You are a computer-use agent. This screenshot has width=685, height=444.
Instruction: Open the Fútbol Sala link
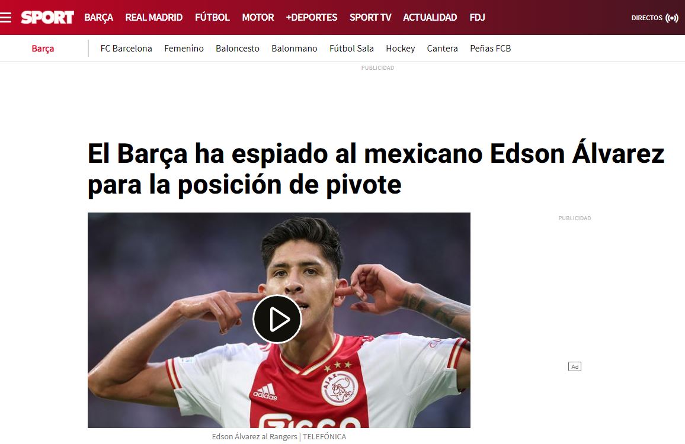(x=351, y=49)
